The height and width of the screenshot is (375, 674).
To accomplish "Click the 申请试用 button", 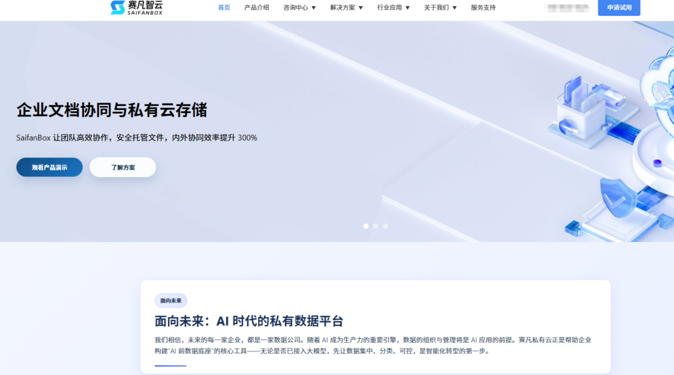I will (619, 8).
